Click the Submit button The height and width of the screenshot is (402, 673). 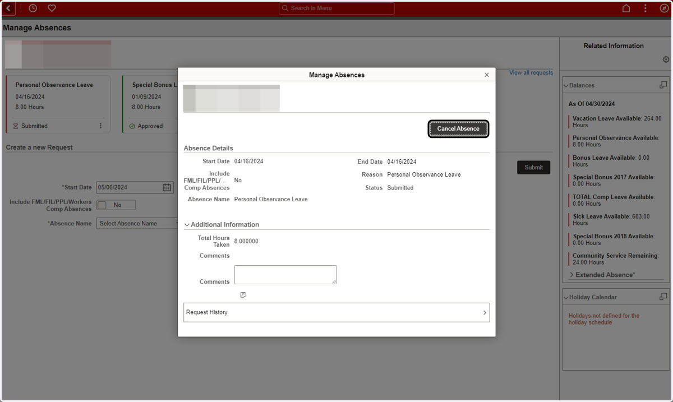533,167
